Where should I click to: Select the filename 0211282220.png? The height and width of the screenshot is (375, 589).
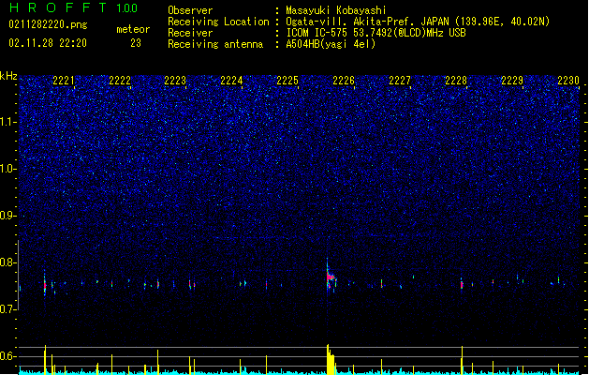point(48,24)
